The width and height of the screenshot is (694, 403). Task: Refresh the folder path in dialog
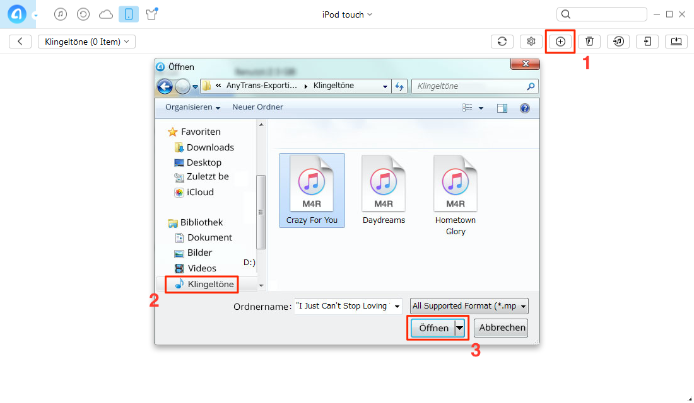(x=399, y=86)
